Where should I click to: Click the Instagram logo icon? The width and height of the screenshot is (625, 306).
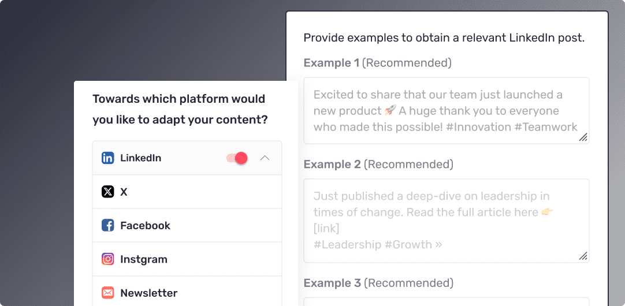108,259
